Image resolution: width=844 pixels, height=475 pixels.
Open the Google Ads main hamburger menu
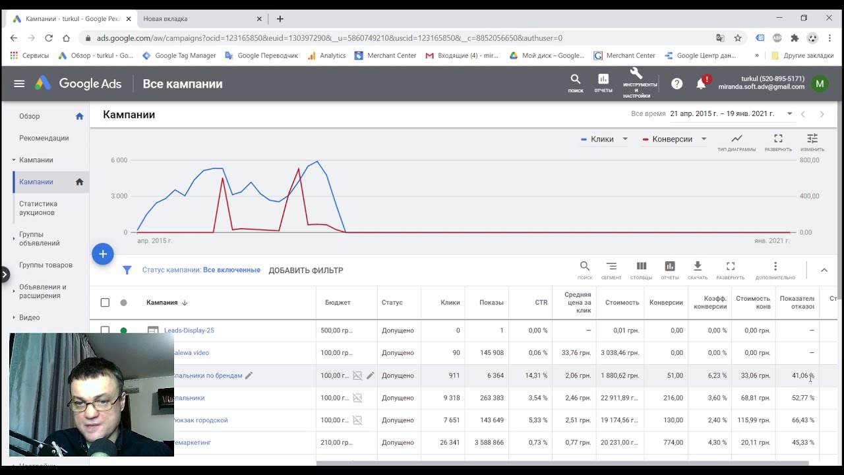(19, 84)
